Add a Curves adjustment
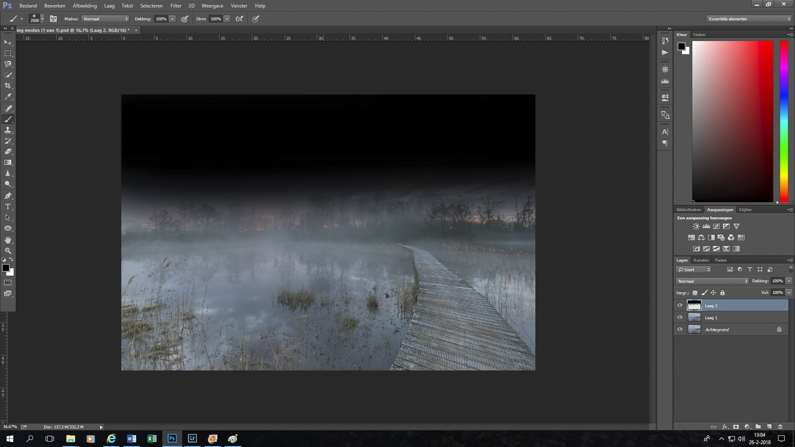The height and width of the screenshot is (447, 795). tap(716, 226)
